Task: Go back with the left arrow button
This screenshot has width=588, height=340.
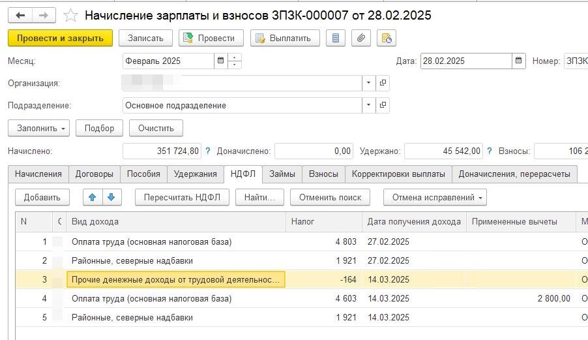Action: point(20,16)
